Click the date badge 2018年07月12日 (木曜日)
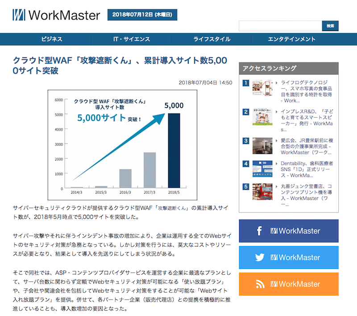 coord(142,15)
